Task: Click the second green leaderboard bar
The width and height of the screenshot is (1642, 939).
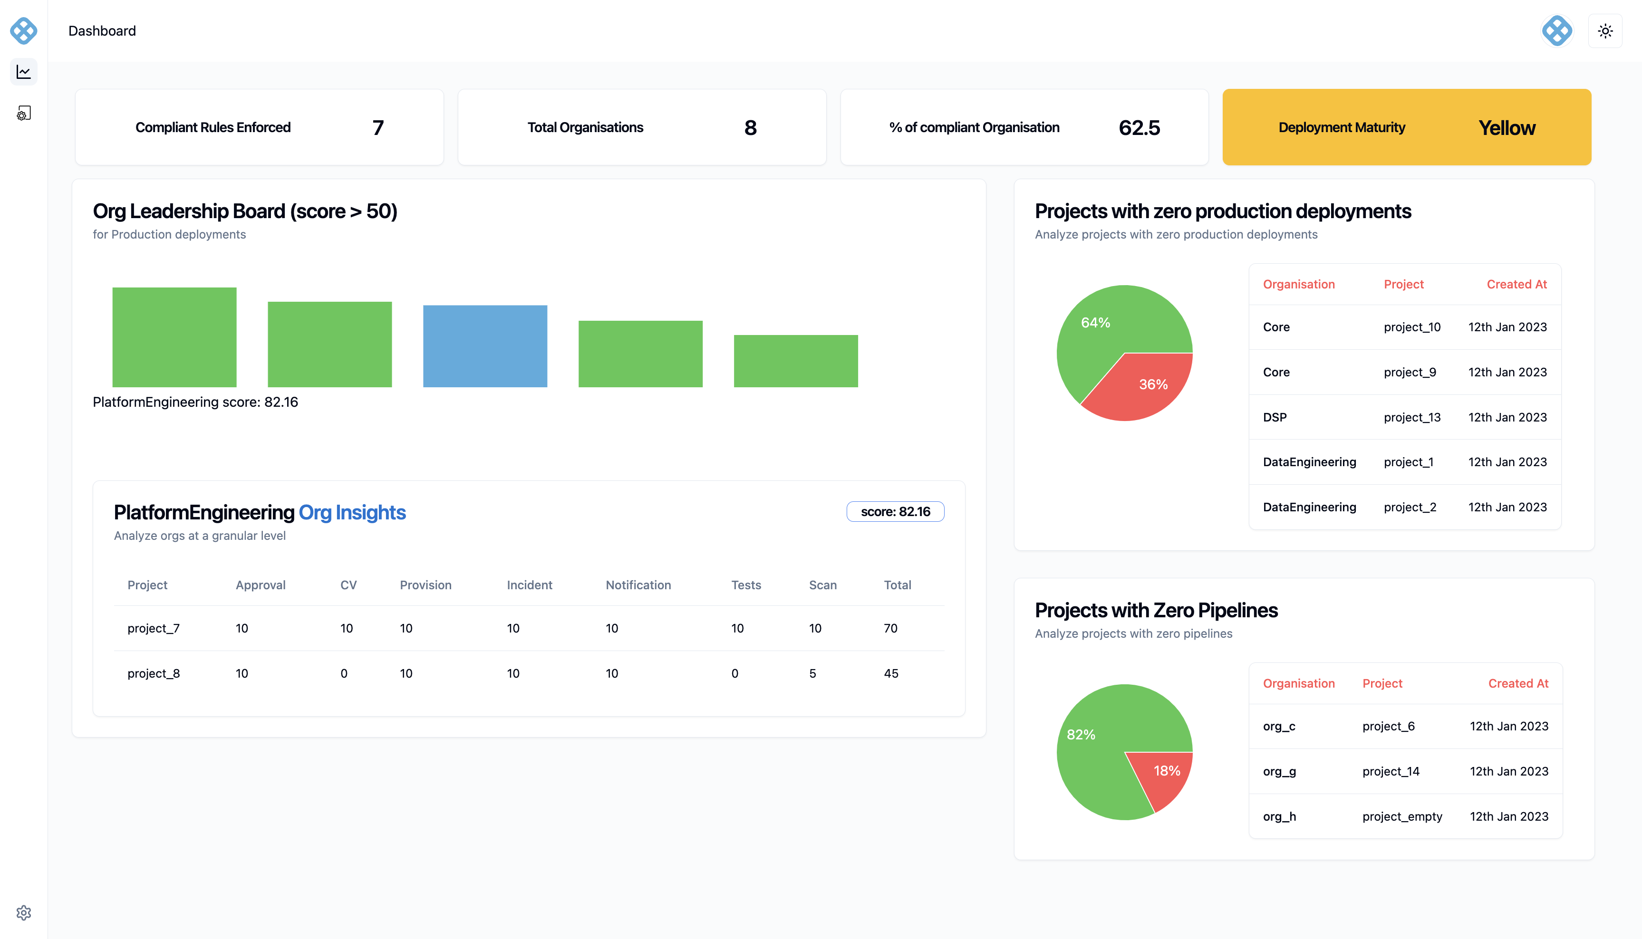Action: (x=330, y=345)
